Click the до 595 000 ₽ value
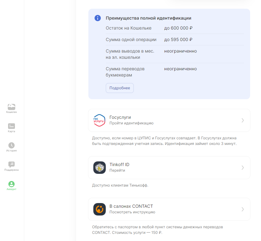Screen dimensions: 261x241 [178, 39]
